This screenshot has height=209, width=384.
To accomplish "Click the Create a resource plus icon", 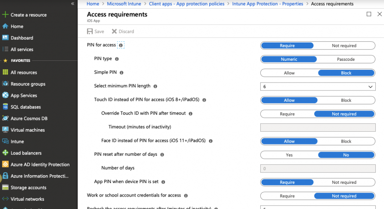I will click(x=5, y=15).
